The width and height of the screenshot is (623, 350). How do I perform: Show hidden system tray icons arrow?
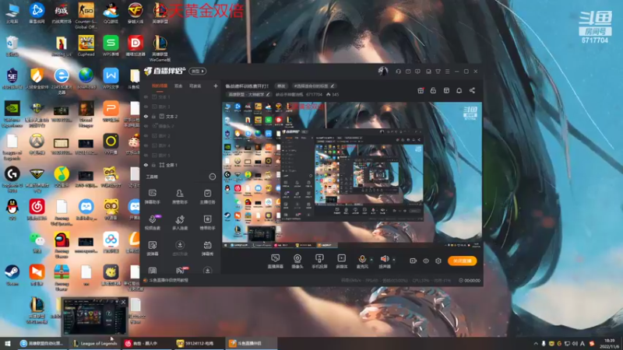pos(536,344)
